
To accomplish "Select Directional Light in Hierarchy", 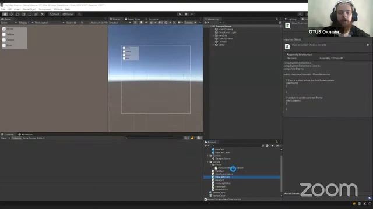I will click(227, 33).
